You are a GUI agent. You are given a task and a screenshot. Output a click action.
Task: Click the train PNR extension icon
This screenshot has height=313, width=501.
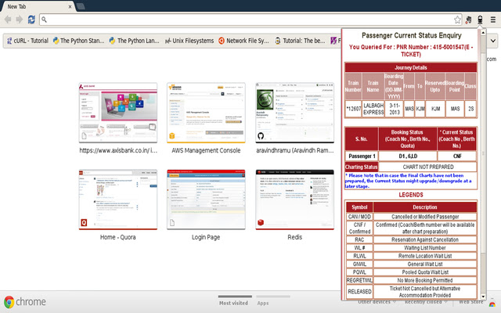pos(480,20)
